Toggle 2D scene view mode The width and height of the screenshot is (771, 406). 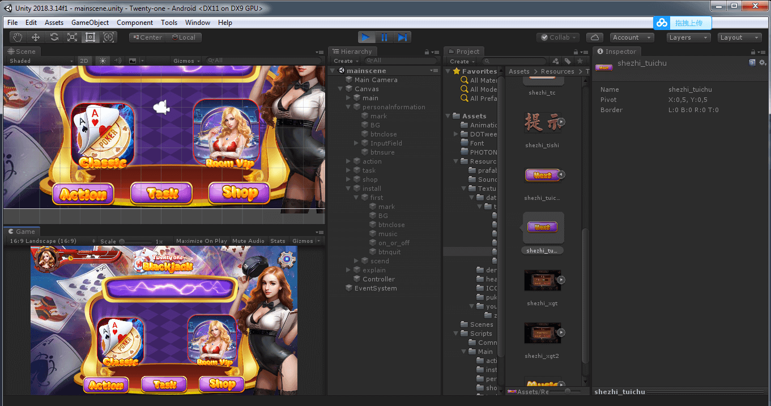(x=84, y=61)
